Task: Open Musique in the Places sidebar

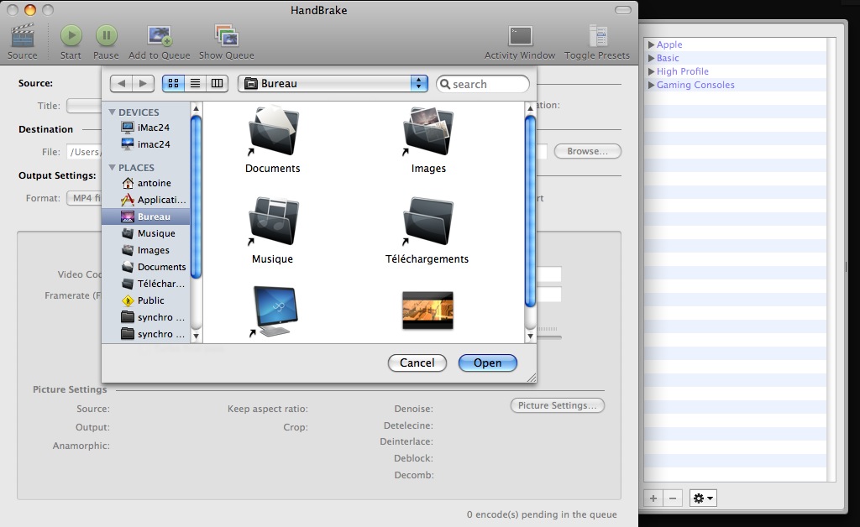Action: click(x=146, y=233)
